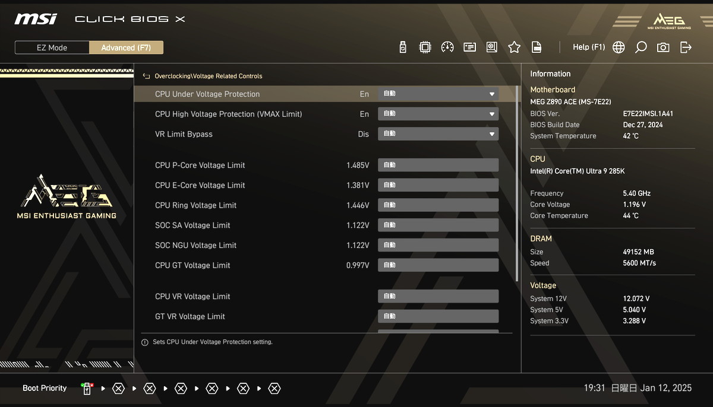The height and width of the screenshot is (407, 713).
Task: Select the CPU Ring Voltage Limit label
Action: pos(196,205)
